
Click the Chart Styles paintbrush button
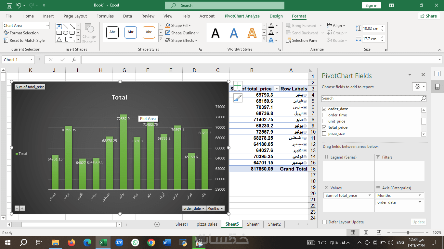tap(238, 98)
